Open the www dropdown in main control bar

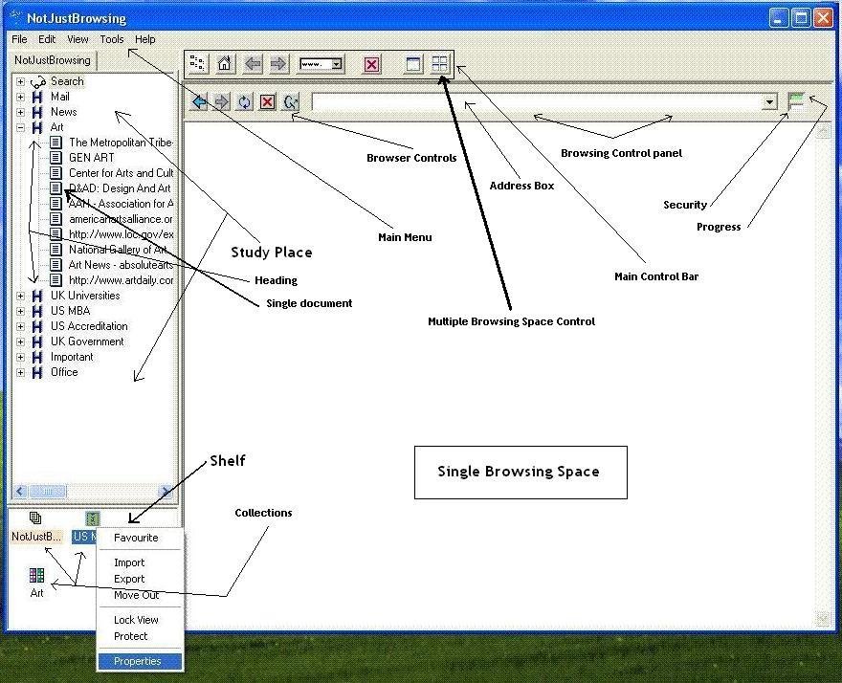[336, 64]
